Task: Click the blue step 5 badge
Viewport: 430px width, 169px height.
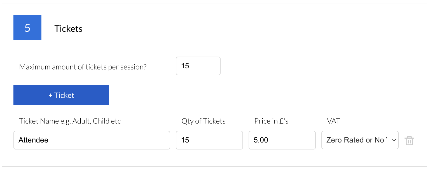Action: [x=27, y=28]
